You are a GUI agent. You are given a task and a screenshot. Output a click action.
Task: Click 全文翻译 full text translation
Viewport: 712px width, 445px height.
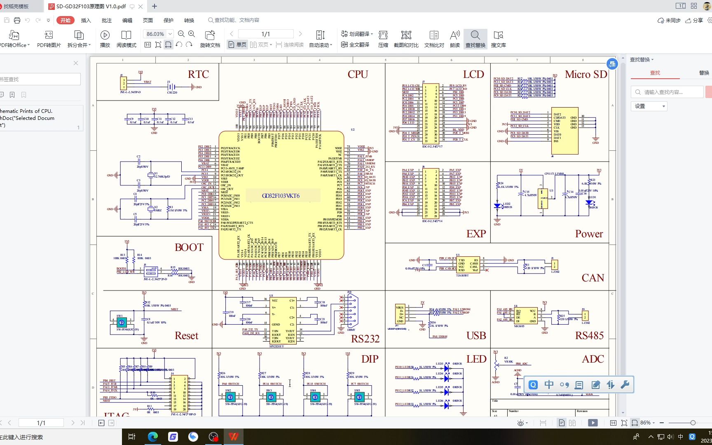point(355,44)
